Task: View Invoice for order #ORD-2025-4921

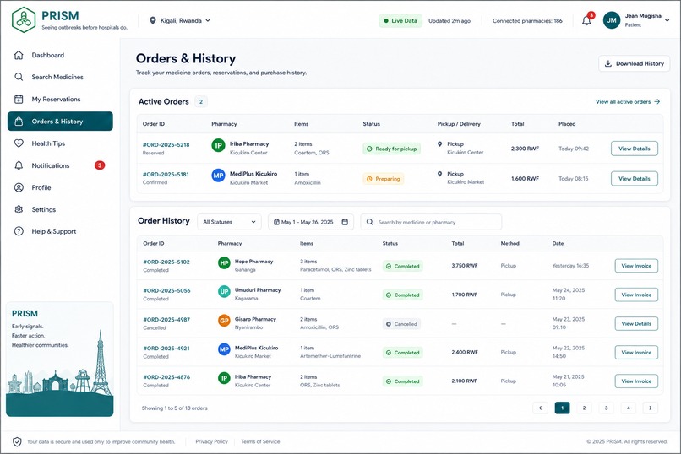Action: [x=636, y=352]
